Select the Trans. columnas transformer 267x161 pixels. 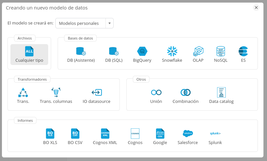56,93
